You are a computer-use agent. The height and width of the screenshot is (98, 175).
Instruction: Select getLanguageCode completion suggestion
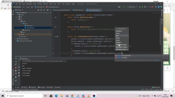pos(142,56)
